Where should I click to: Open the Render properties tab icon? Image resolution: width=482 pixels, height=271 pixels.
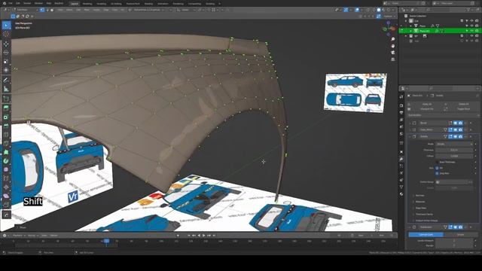pyautogui.click(x=401, y=105)
